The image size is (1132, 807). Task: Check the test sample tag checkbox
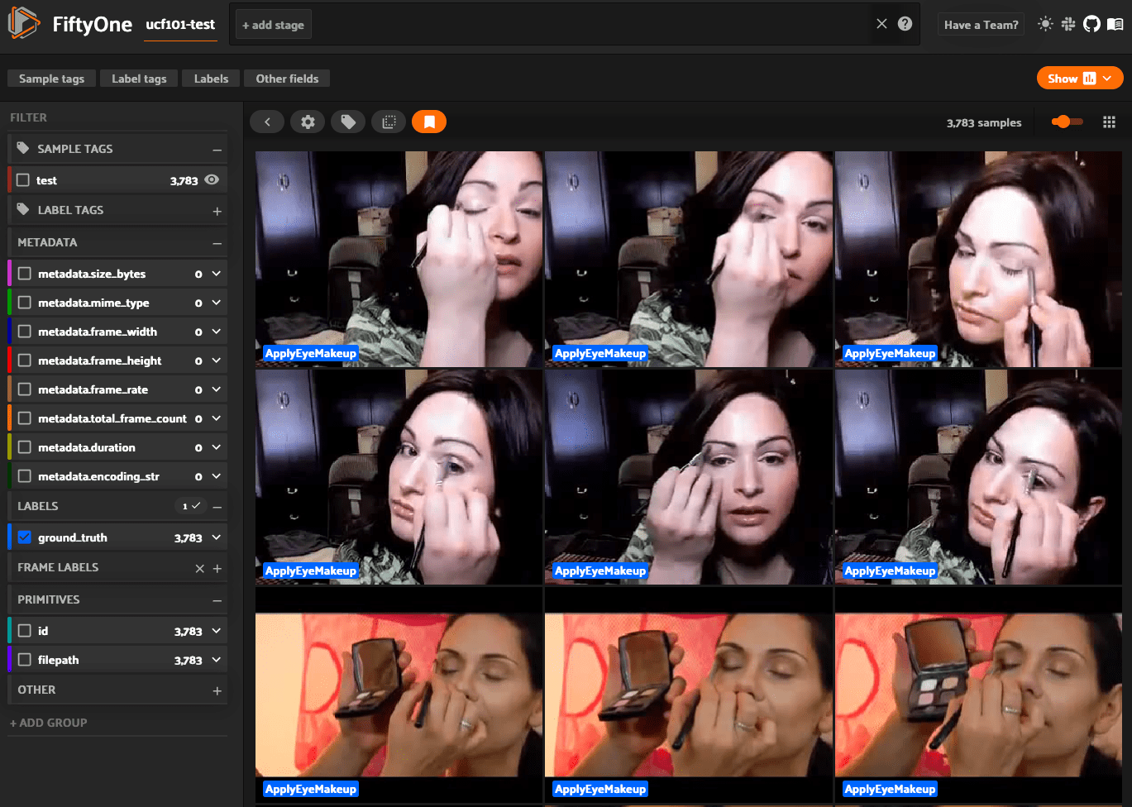[23, 180]
